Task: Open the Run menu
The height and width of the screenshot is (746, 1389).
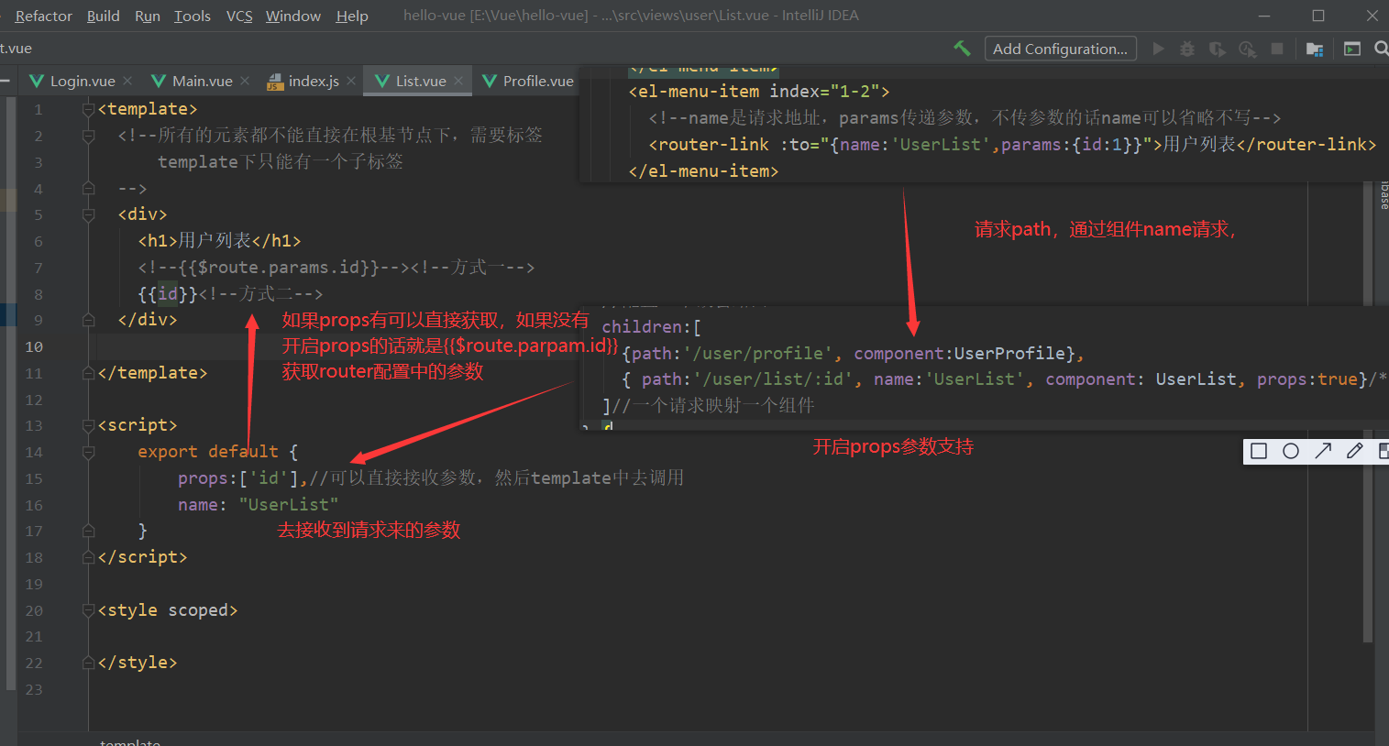Action: [148, 16]
